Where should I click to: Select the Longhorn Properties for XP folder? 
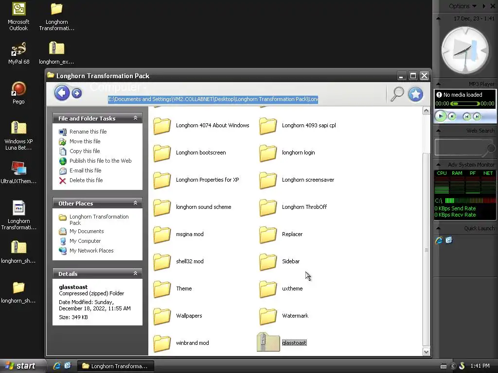196,180
